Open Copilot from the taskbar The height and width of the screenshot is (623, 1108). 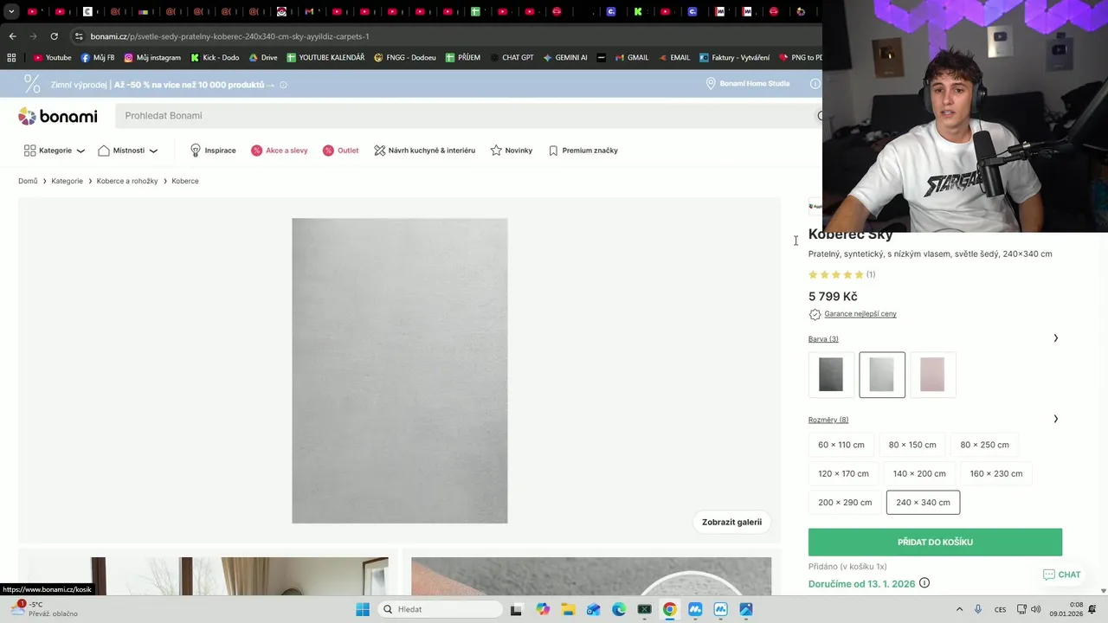click(x=543, y=609)
